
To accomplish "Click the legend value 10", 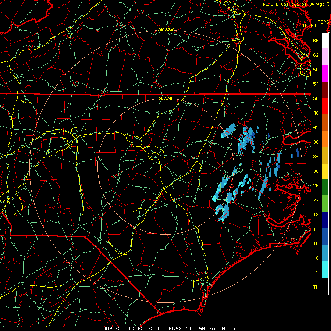I will click(316, 243).
